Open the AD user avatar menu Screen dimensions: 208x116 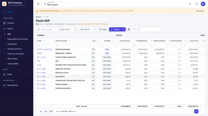[x=203, y=4]
